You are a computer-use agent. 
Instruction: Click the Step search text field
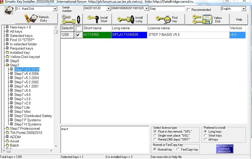click(x=167, y=9)
